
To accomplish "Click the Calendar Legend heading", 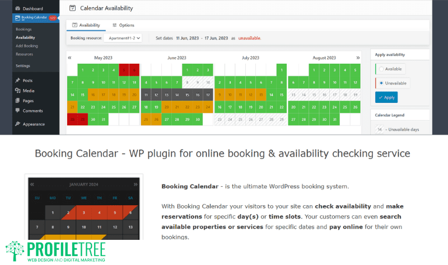I will [x=389, y=115].
